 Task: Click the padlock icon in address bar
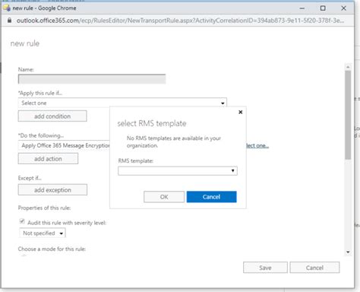[9, 21]
